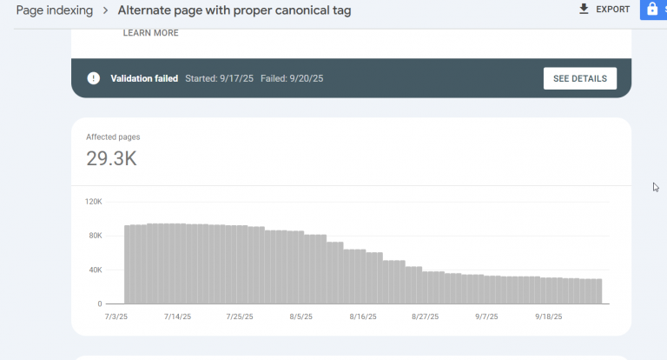Click the Affected pages label

click(113, 137)
